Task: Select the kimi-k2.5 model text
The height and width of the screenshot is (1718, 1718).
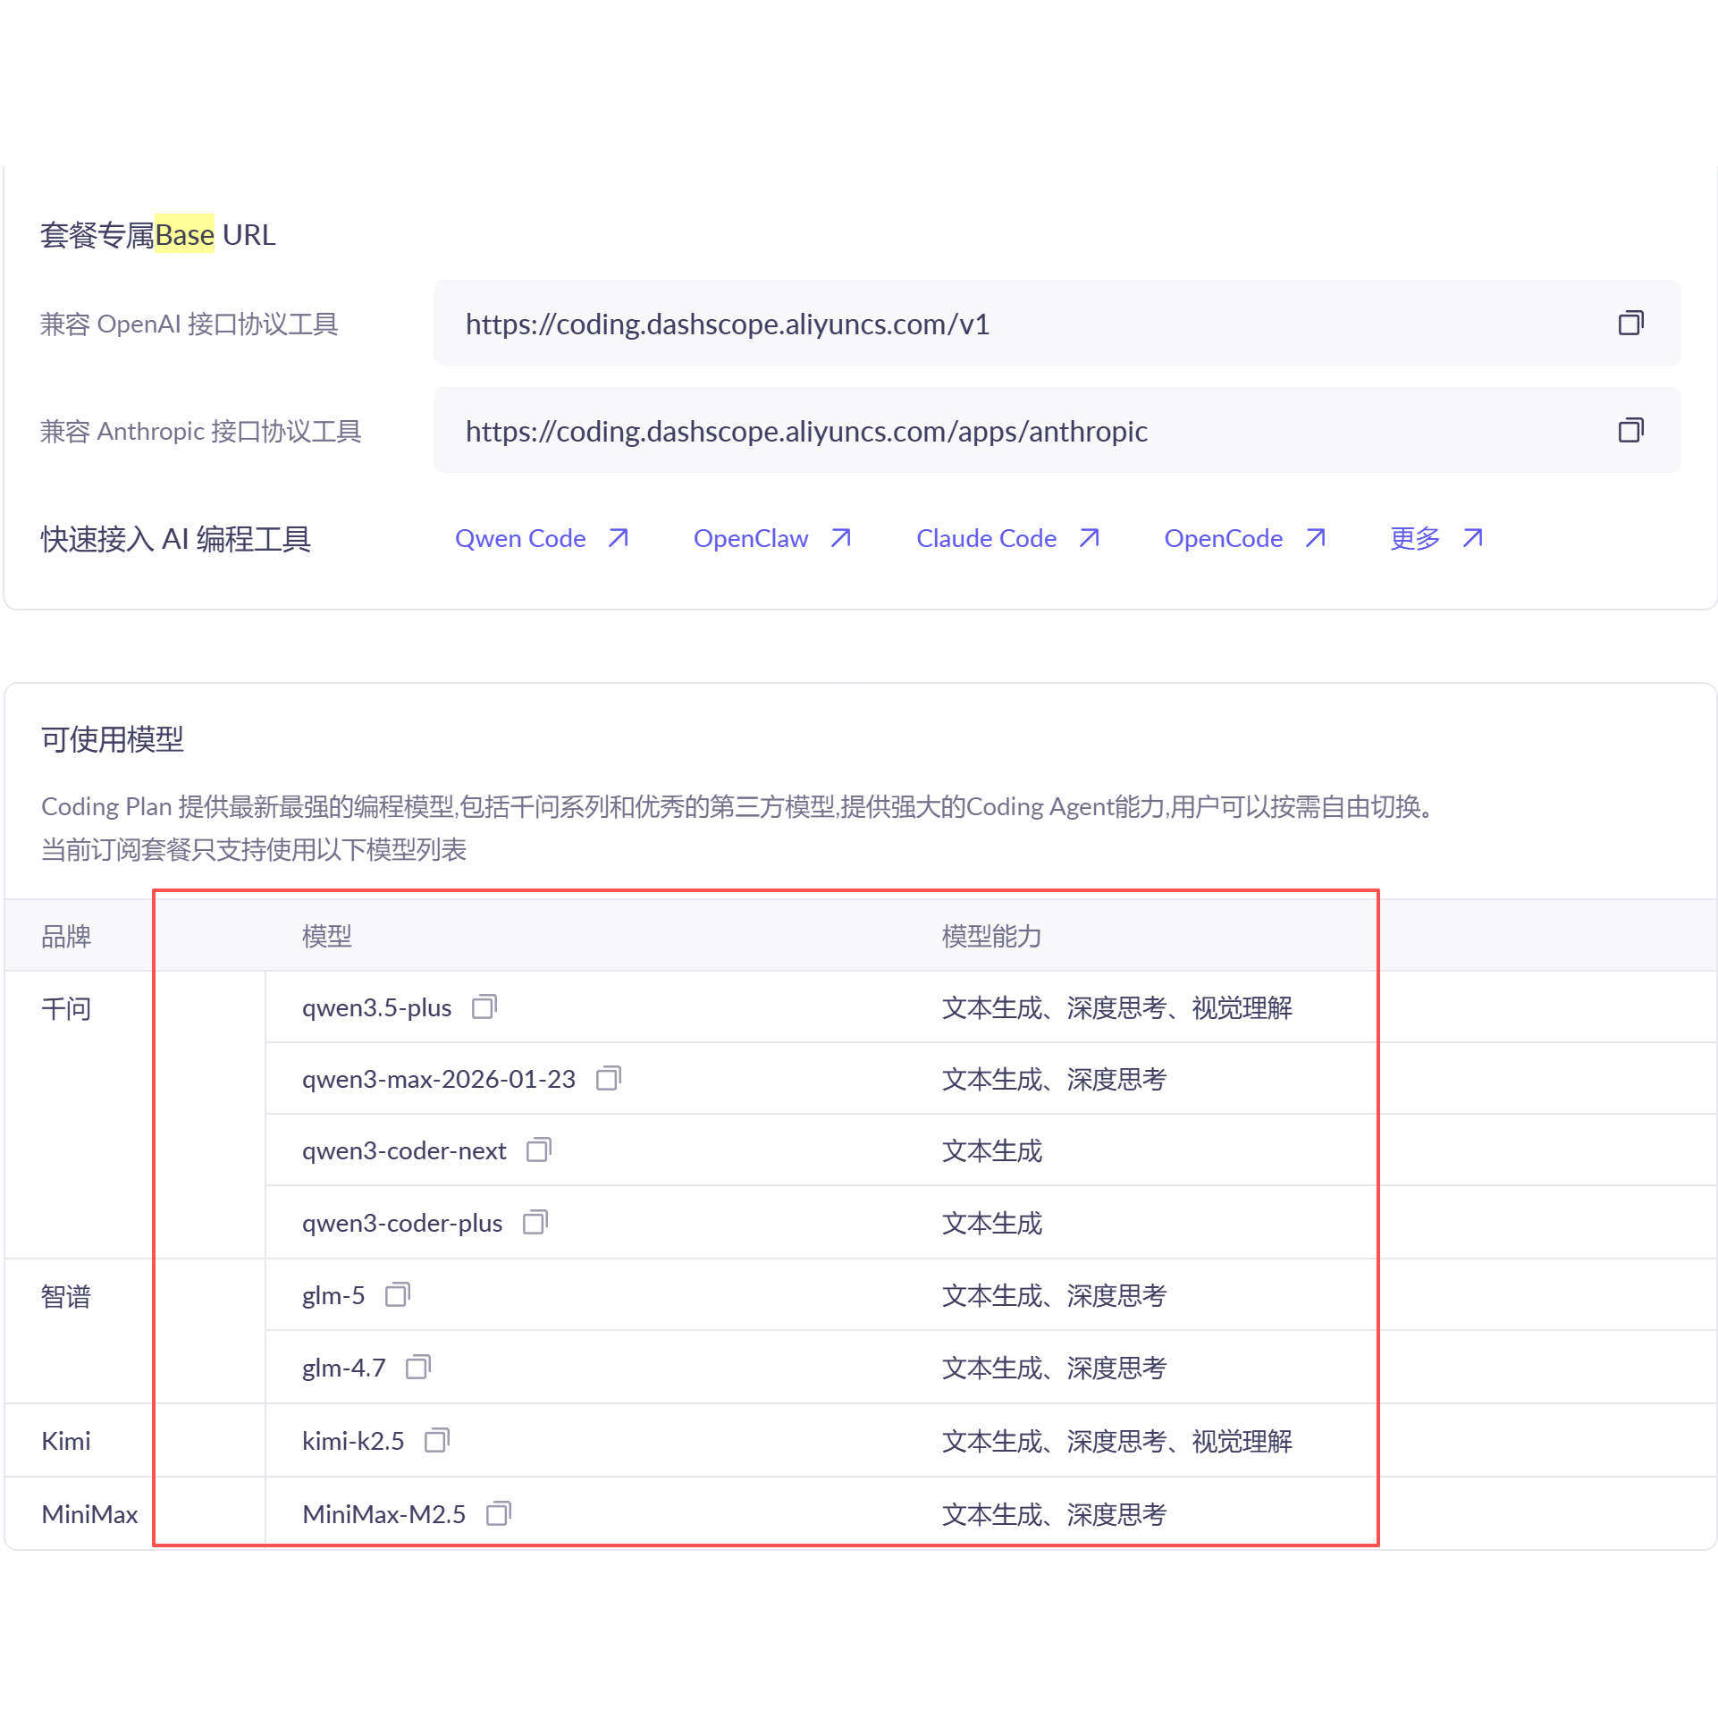Action: (353, 1441)
